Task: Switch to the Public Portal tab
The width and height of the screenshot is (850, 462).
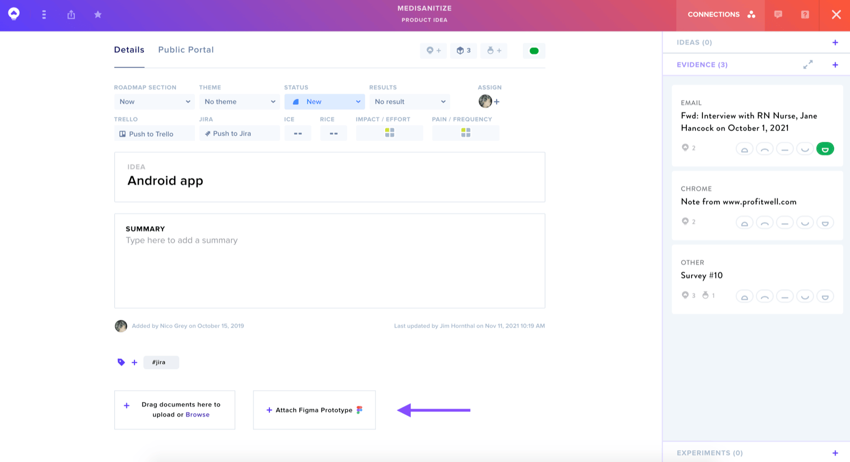Action: click(x=186, y=50)
